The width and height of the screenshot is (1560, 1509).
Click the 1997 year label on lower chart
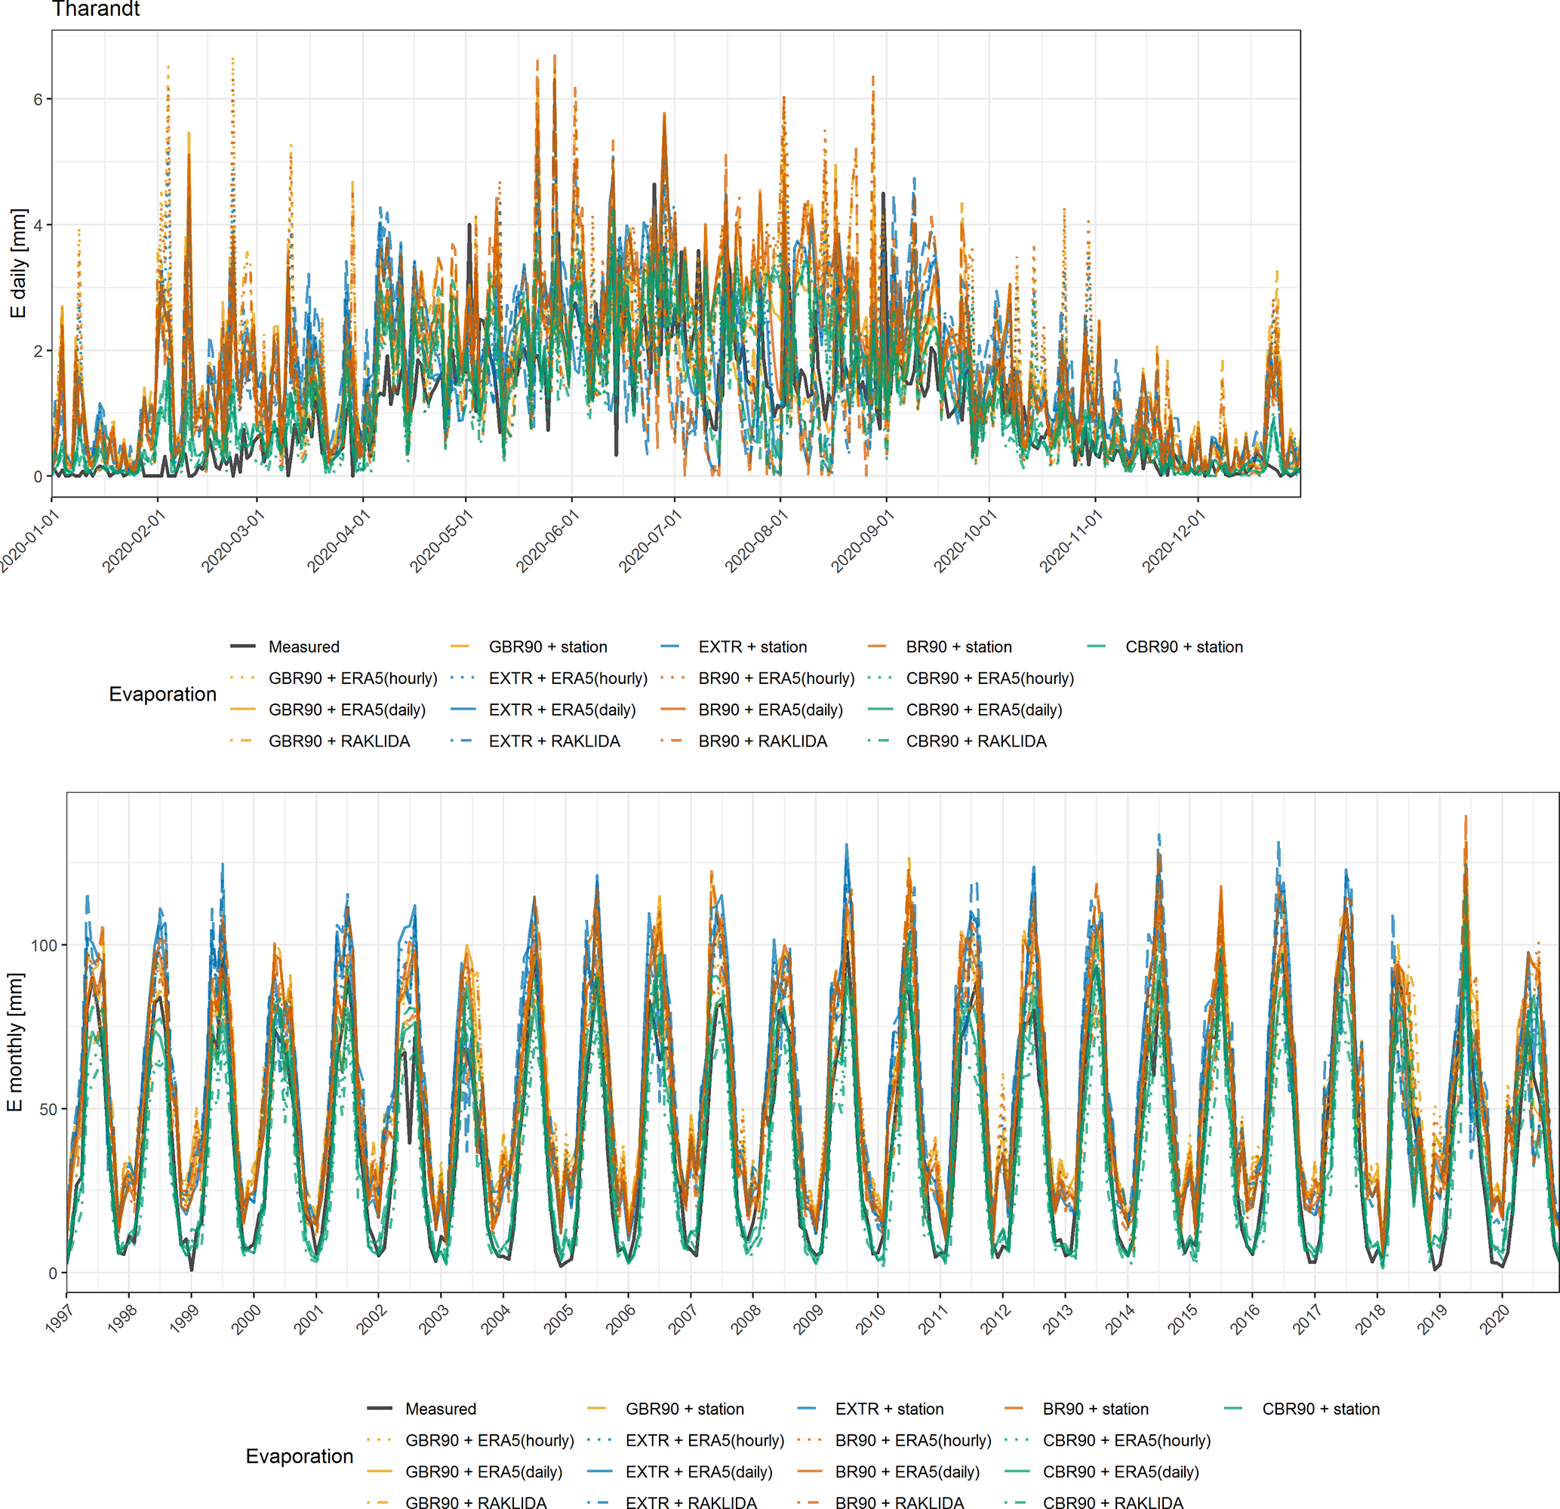click(59, 1319)
